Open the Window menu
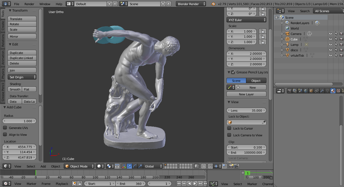 point(45,4)
